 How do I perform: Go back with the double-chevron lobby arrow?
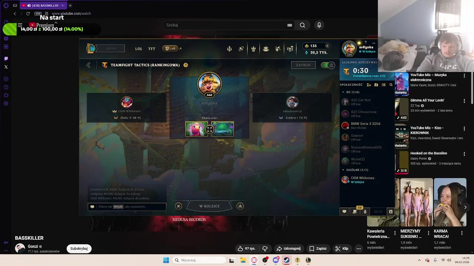click(88, 65)
